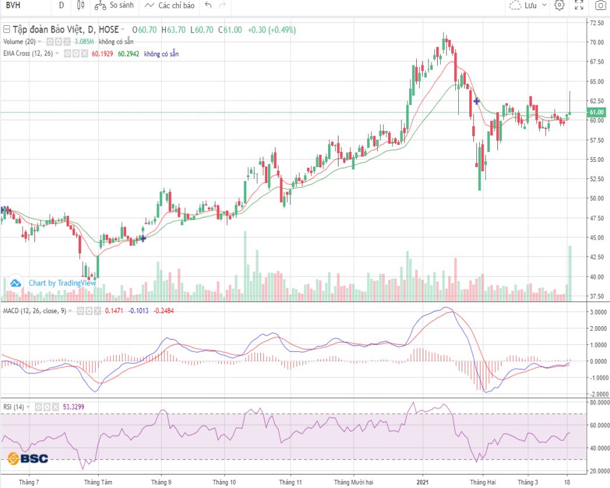
Task: Open the D timeframe interval dropdown
Action: coord(61,6)
